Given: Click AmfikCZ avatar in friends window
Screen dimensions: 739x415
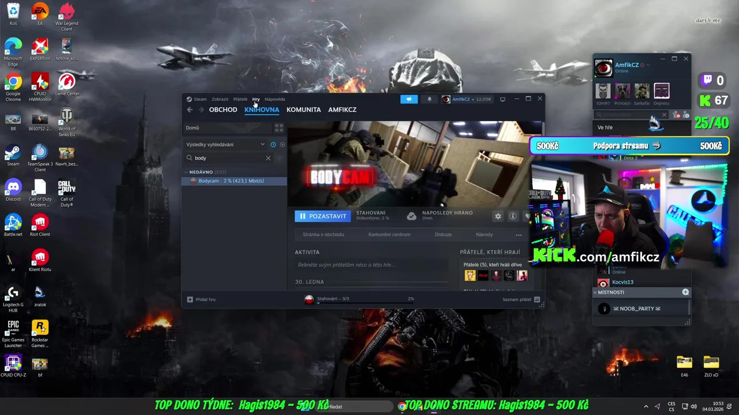Looking at the screenshot, I should pos(603,68).
